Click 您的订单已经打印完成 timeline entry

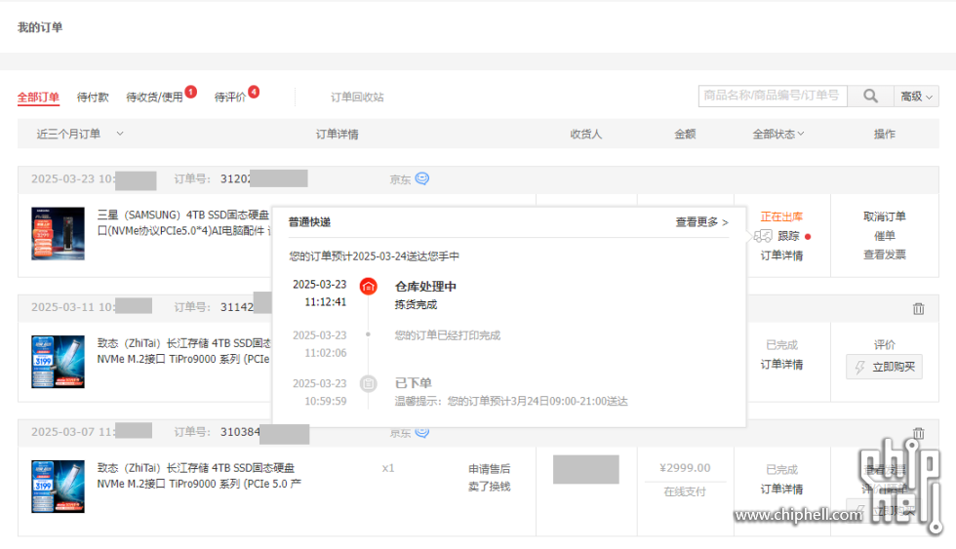tap(448, 335)
